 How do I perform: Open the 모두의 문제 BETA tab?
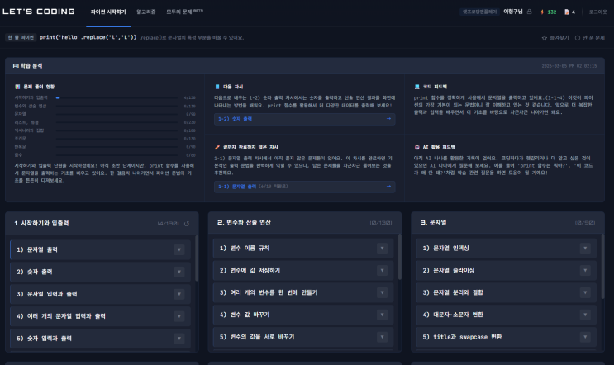pyautogui.click(x=184, y=12)
